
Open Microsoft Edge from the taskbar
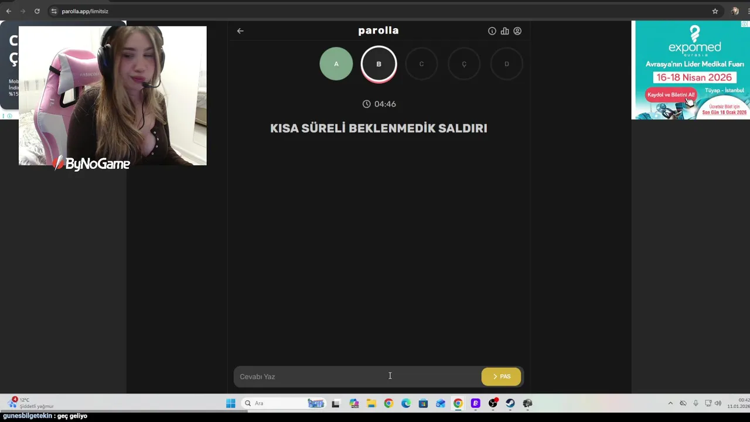pos(406,403)
